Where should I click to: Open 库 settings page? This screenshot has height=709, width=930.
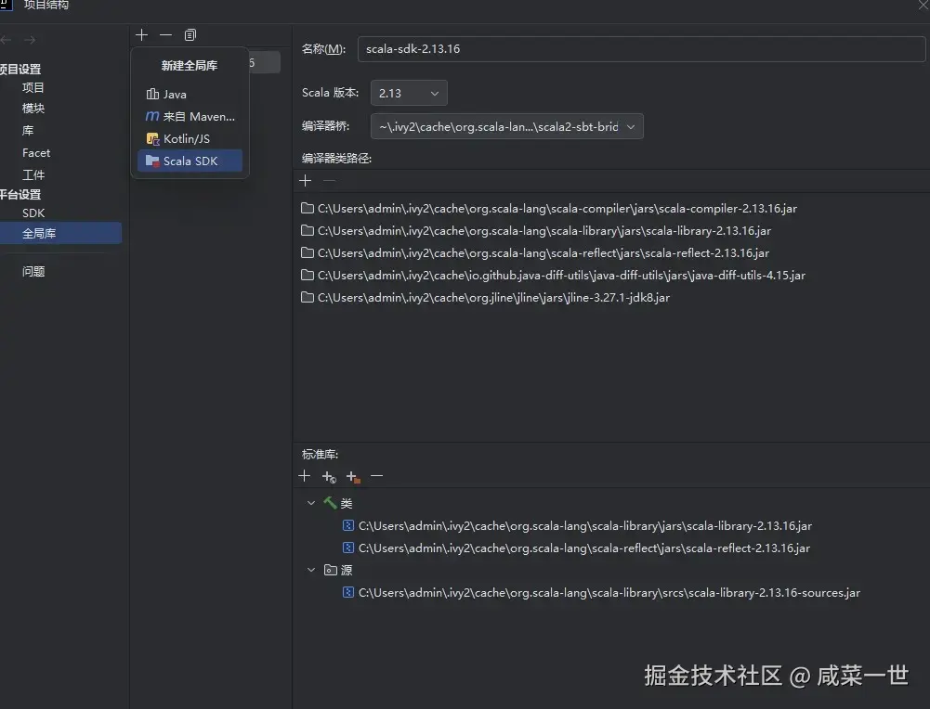click(28, 130)
